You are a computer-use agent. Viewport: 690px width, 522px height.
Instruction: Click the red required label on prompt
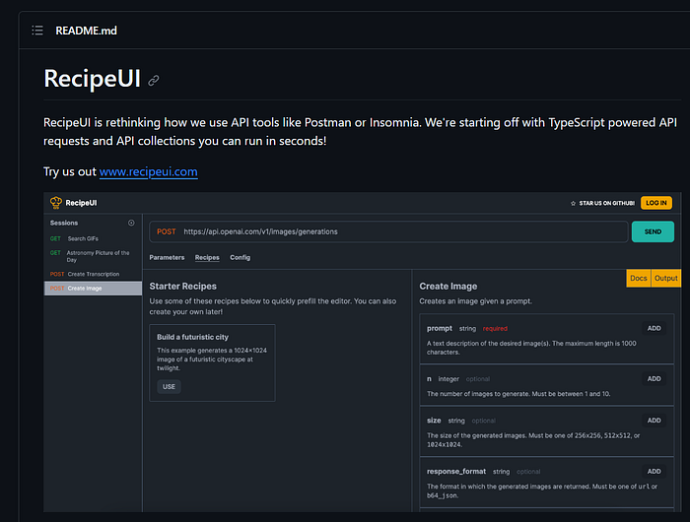495,329
